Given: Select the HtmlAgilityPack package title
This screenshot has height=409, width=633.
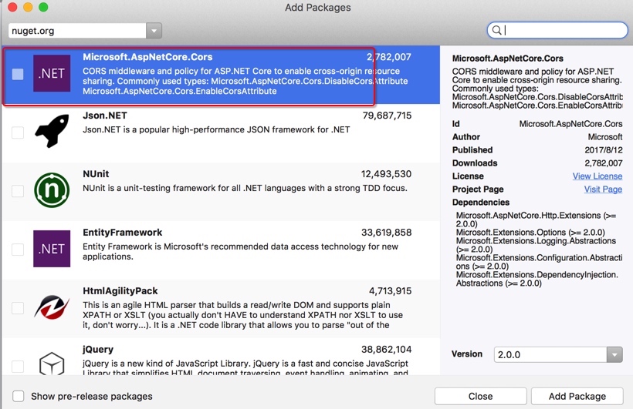Looking at the screenshot, I should pyautogui.click(x=120, y=291).
